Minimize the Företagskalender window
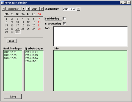Screen dimensions: 132x102 [121, 2]
